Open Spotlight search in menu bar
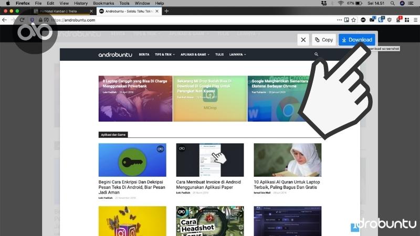This screenshot has width=420, height=236. (x=392, y=3)
